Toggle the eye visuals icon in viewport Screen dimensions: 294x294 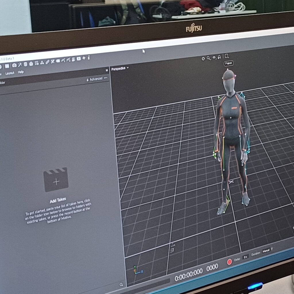pos(214,57)
